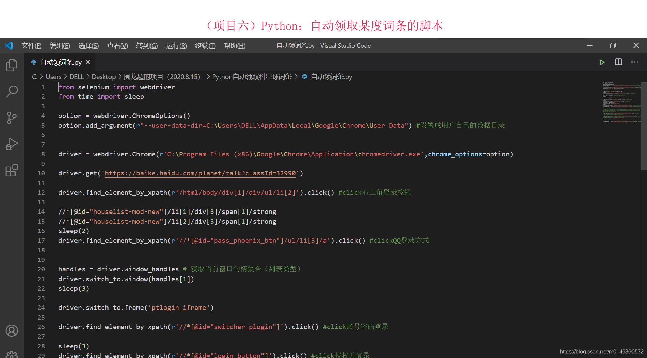Run the Python file with play button
Screen dimensions: 647x358
(x=602, y=62)
